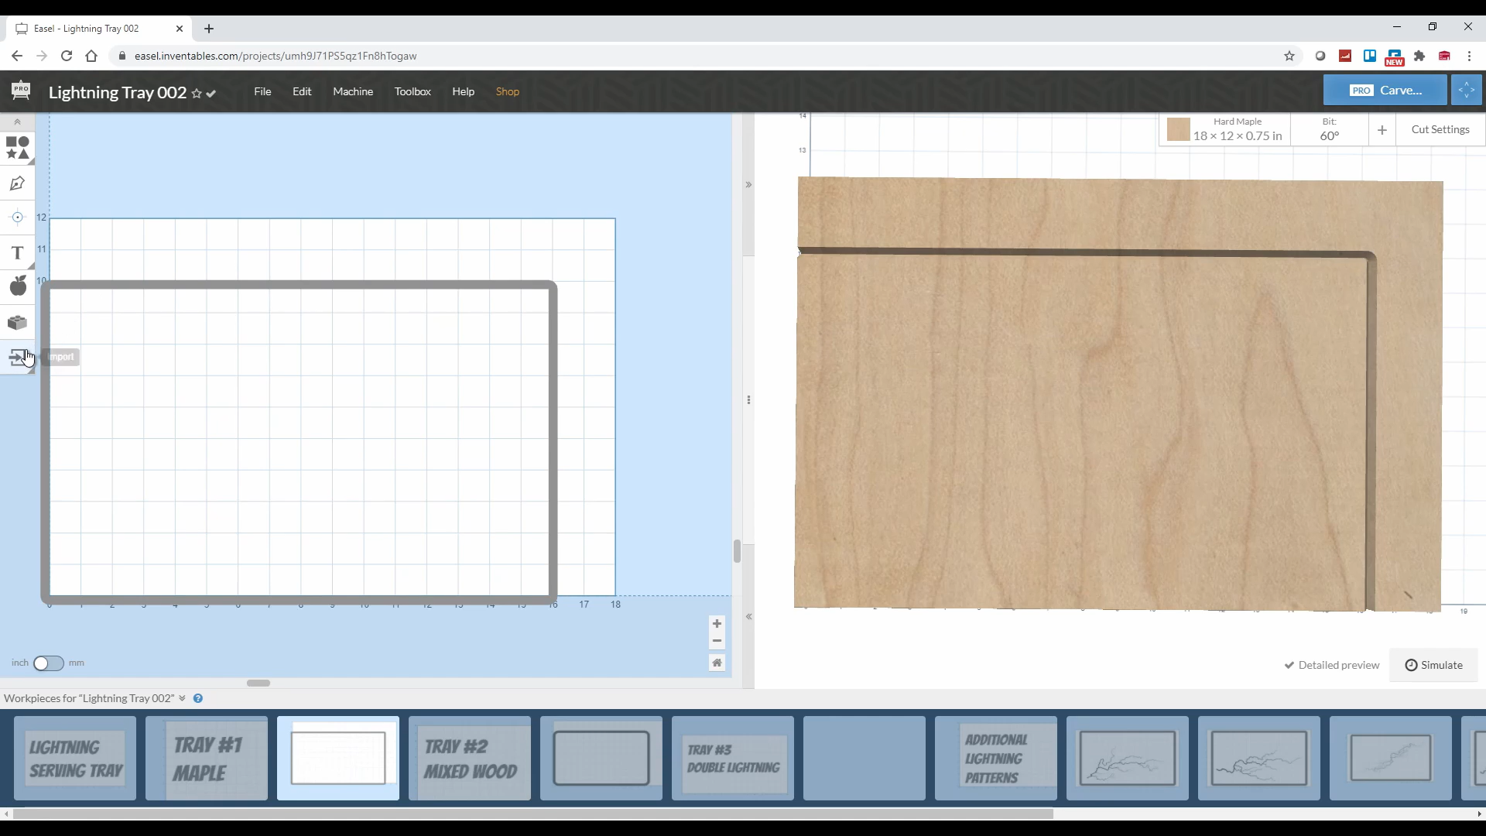Open the Machine menu
Viewport: 1486px width, 836px height.
tap(353, 91)
